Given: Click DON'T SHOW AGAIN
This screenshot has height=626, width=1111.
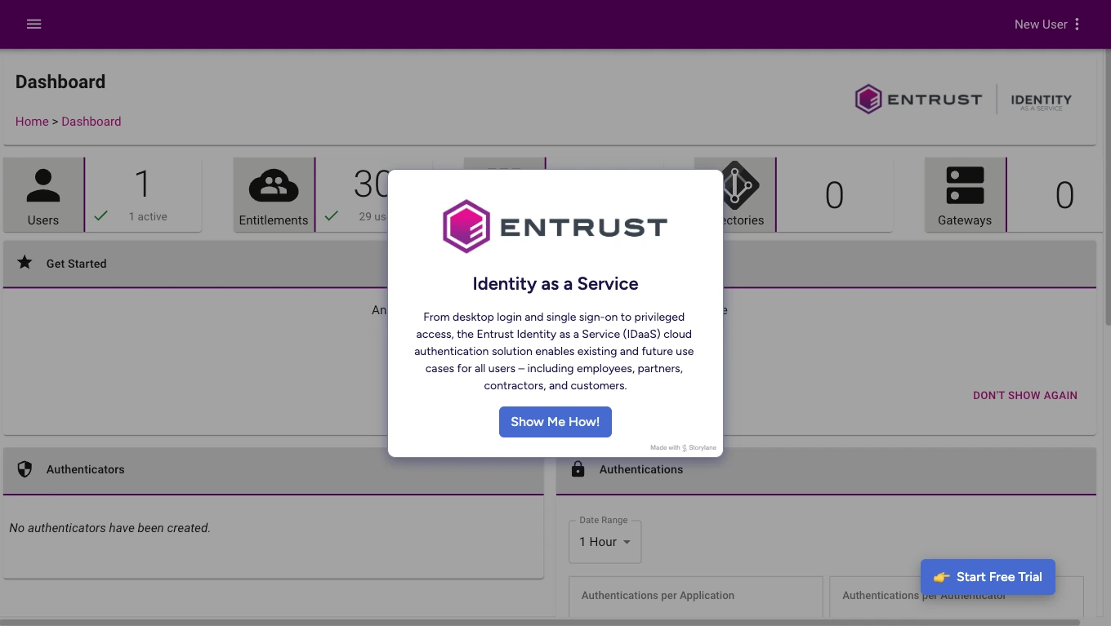Looking at the screenshot, I should pyautogui.click(x=1025, y=395).
